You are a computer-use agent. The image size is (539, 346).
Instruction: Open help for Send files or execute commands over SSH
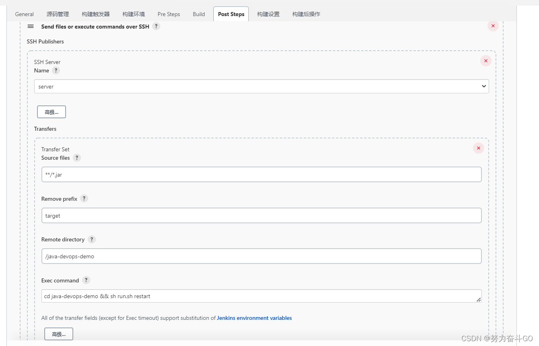click(156, 27)
